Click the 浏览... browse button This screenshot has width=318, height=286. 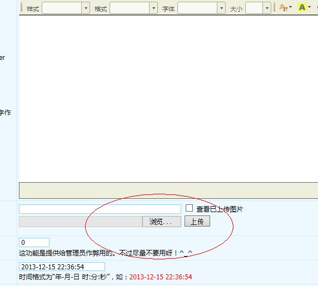162,222
